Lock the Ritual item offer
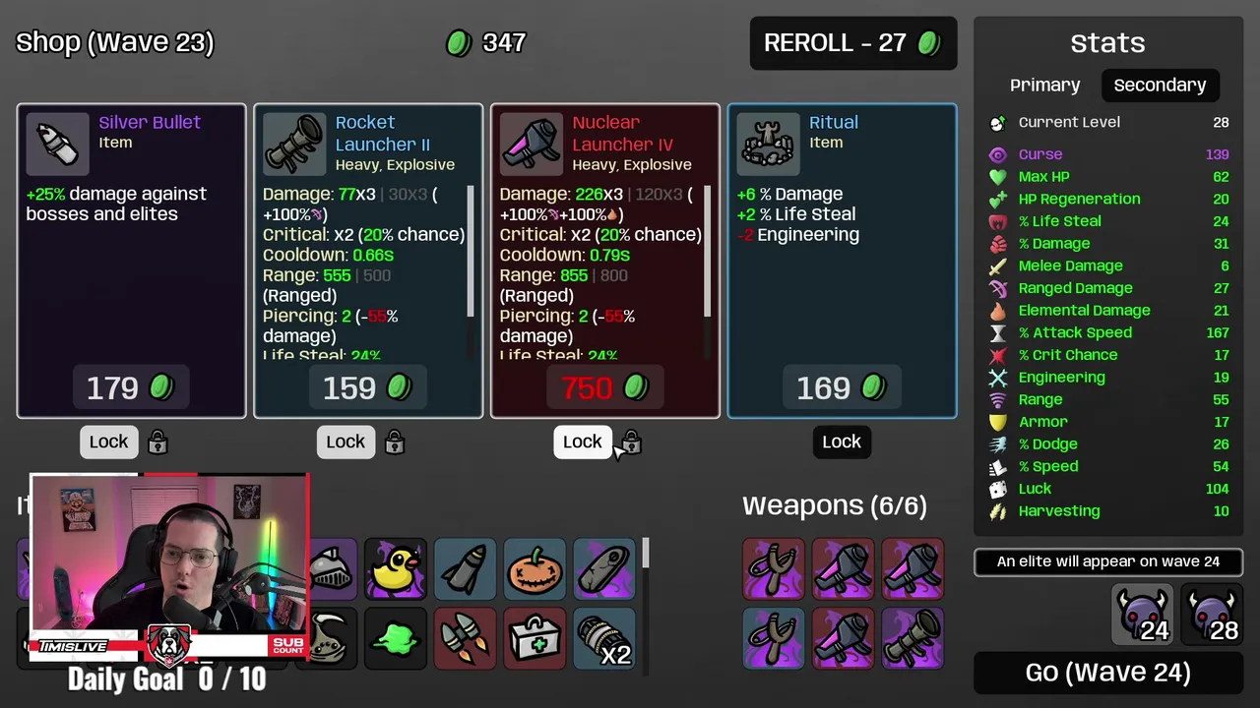Viewport: 1260px width, 708px height. [842, 442]
